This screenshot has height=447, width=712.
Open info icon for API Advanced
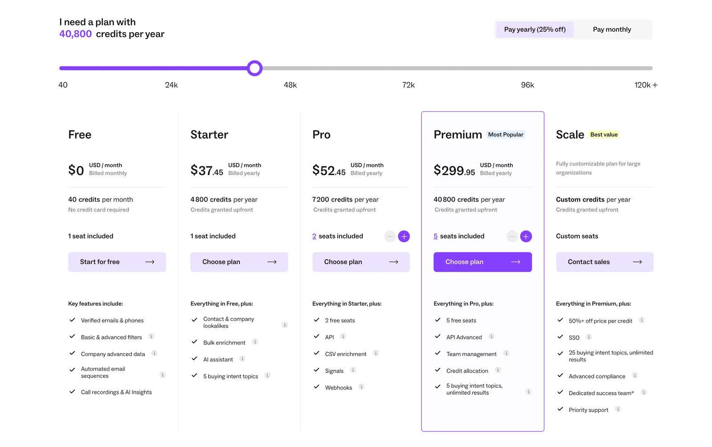(491, 337)
